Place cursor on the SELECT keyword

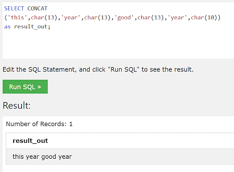[x=14, y=9]
